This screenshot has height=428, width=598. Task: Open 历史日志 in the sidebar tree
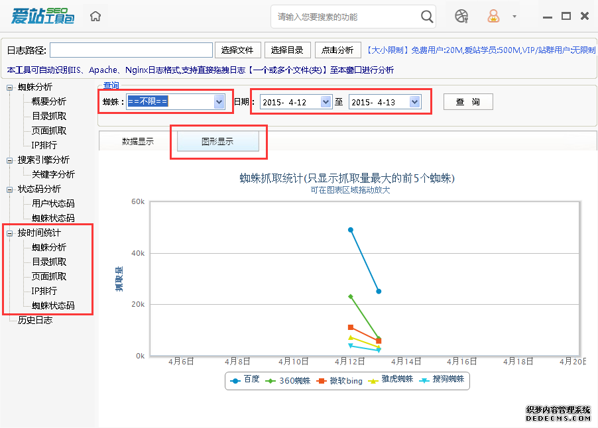(34, 320)
